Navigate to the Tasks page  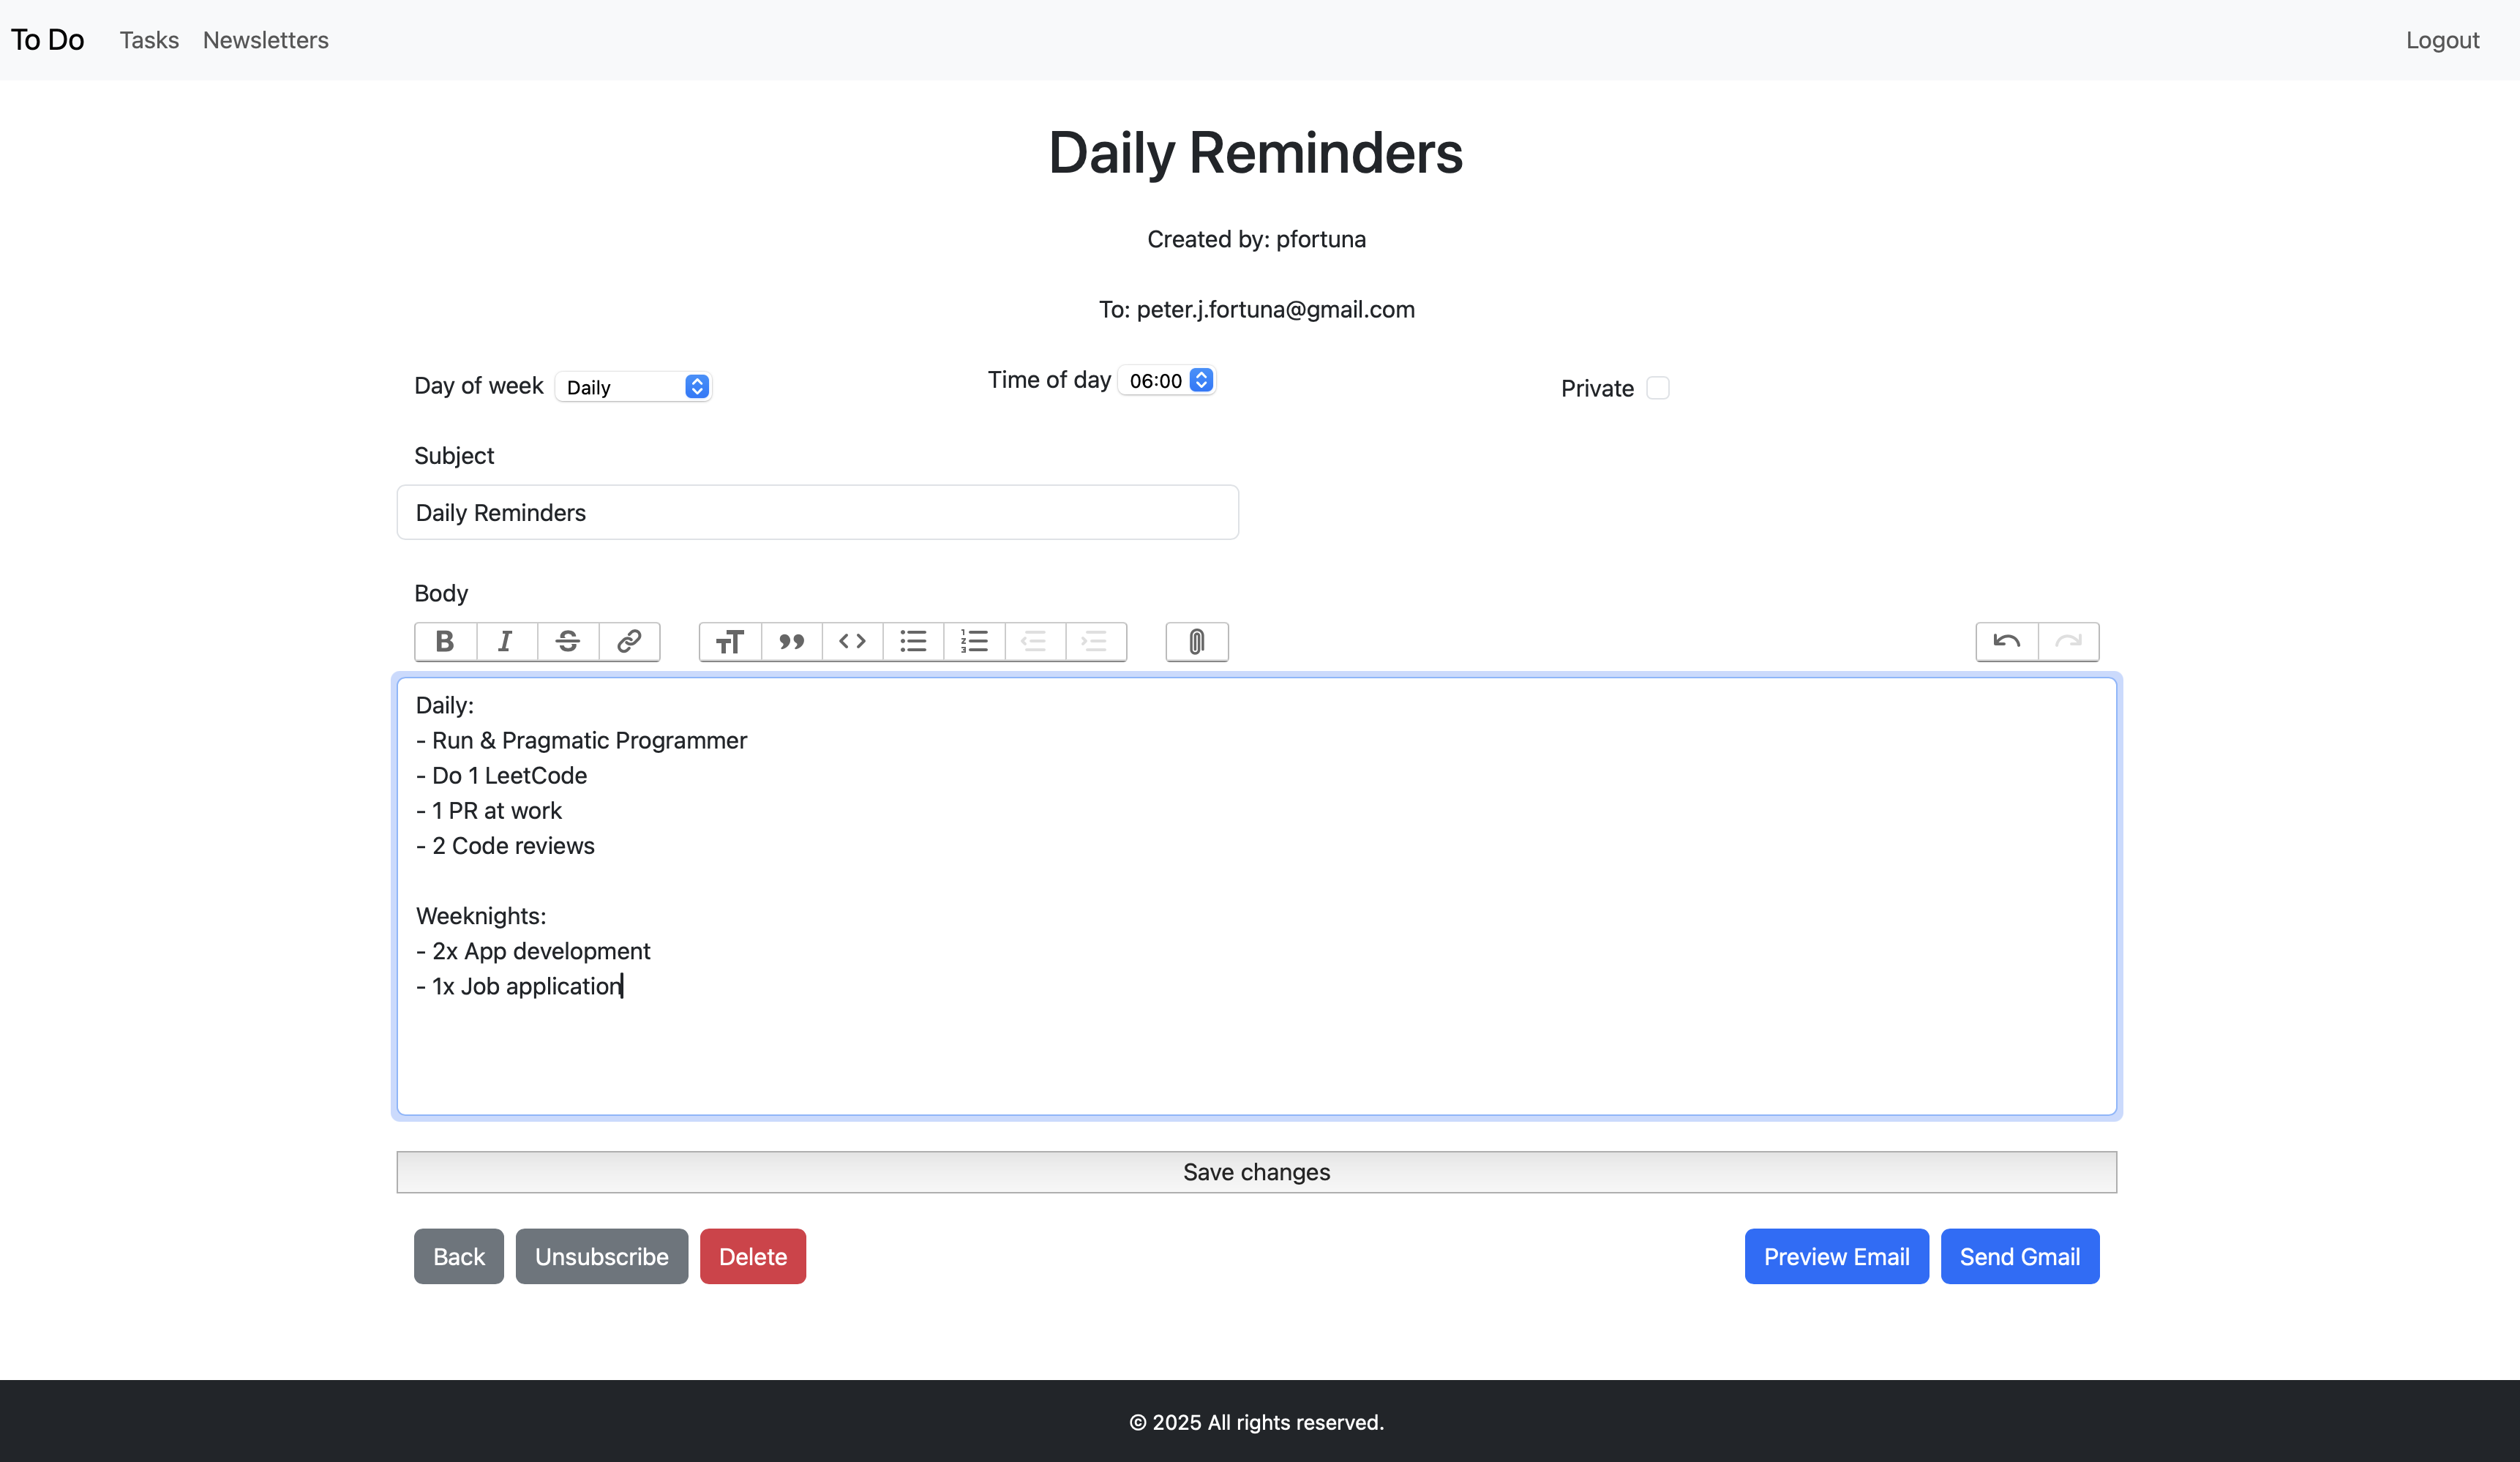coord(149,40)
